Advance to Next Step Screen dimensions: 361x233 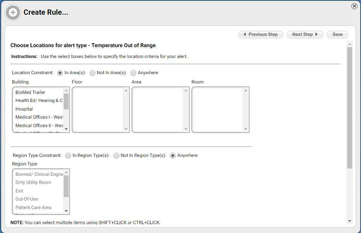[x=305, y=34]
